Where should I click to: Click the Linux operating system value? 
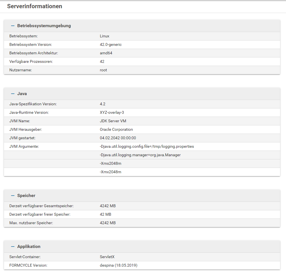click(x=105, y=36)
